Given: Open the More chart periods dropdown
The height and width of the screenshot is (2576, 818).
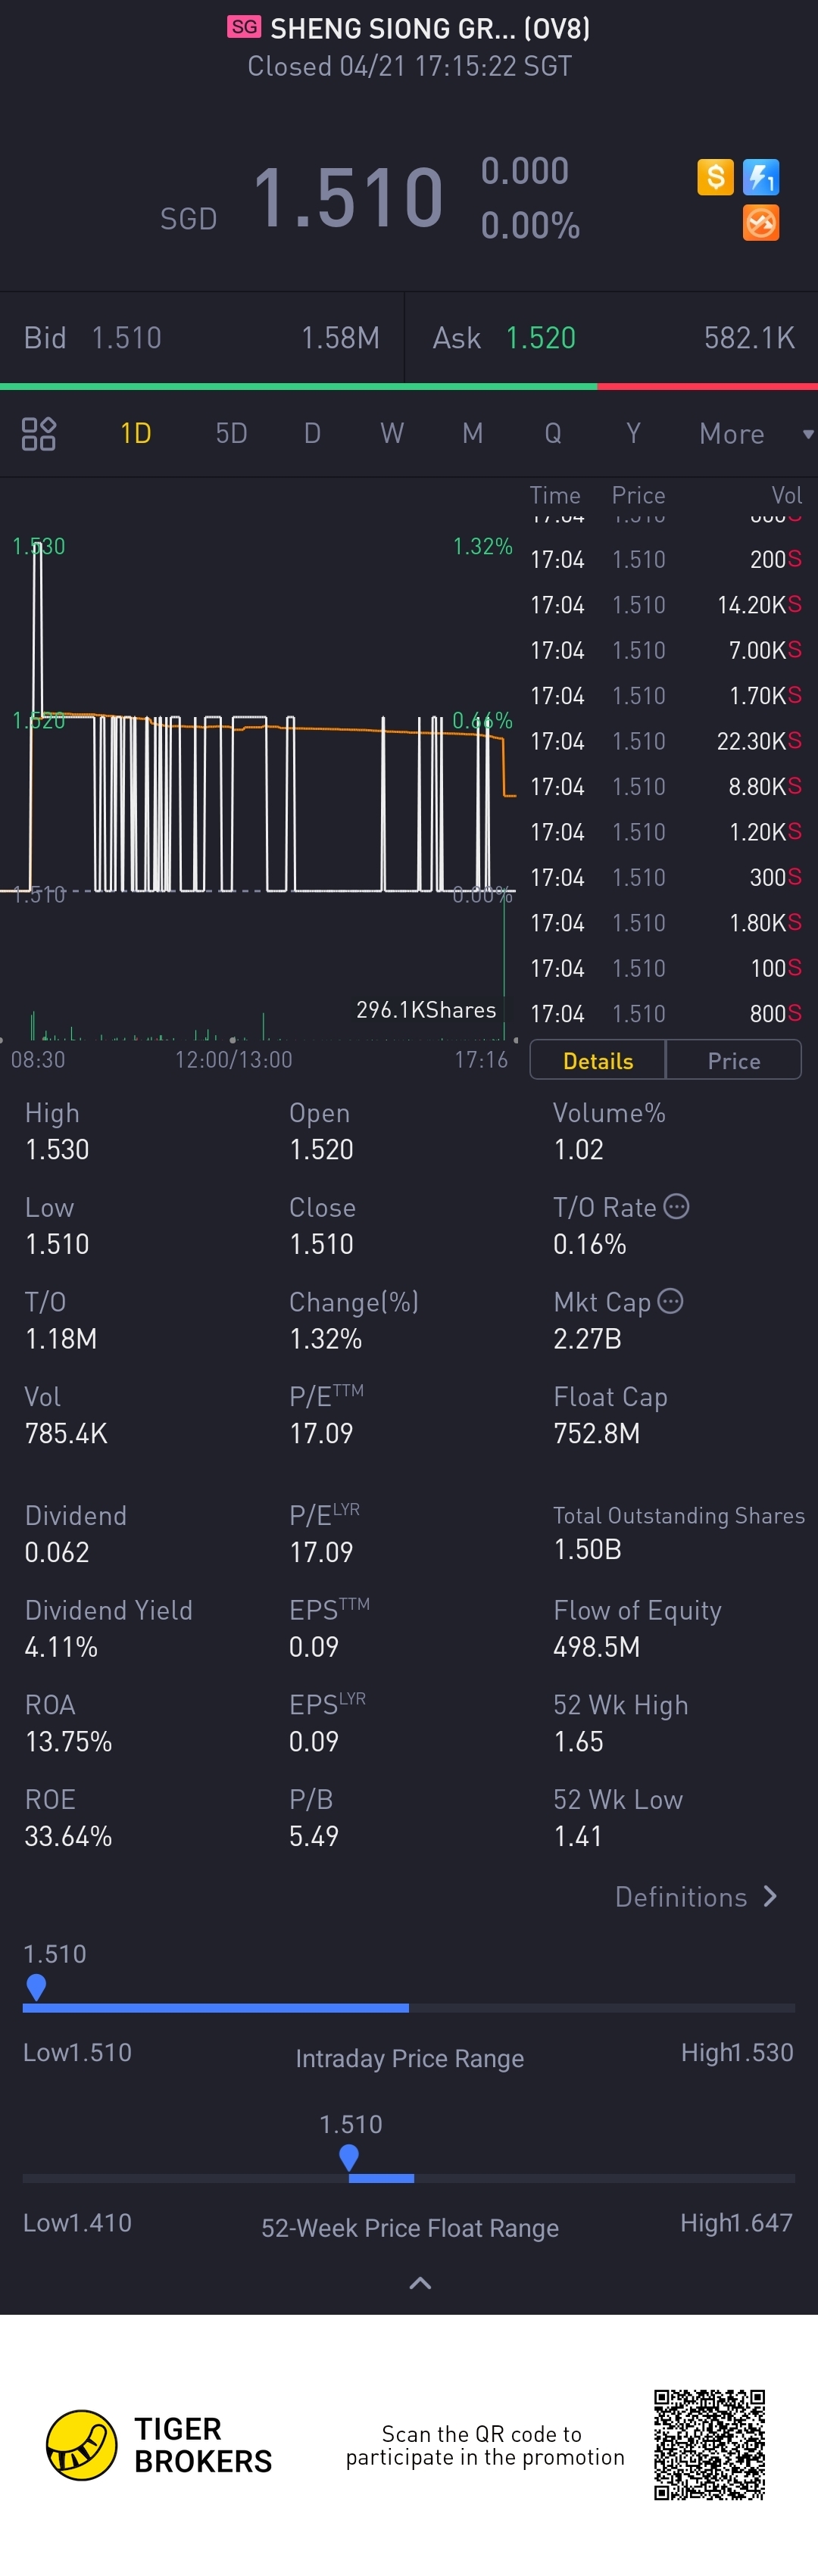Looking at the screenshot, I should coord(755,434).
